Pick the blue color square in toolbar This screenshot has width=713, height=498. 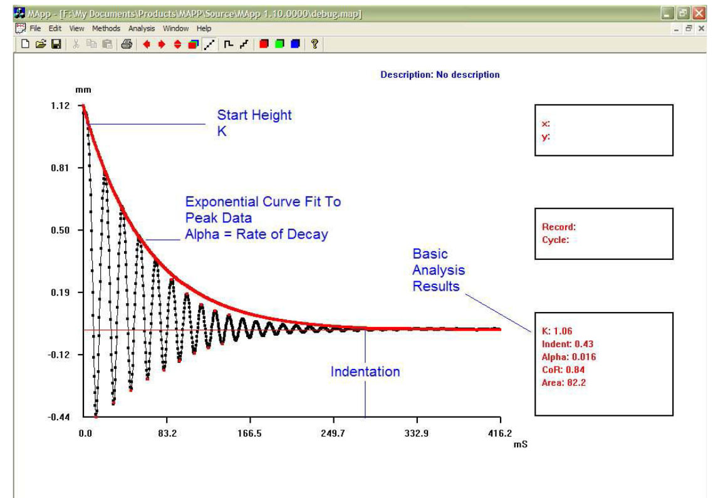point(295,44)
